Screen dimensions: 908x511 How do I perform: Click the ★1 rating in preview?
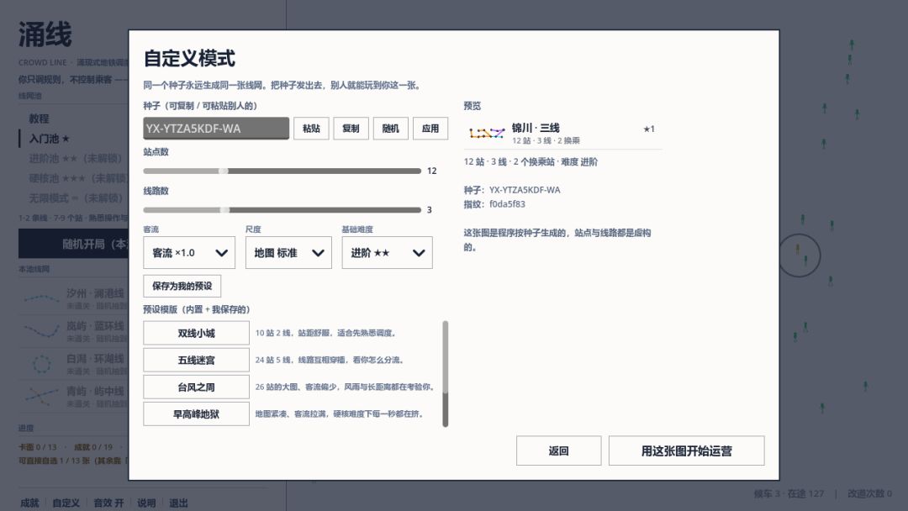click(x=648, y=129)
